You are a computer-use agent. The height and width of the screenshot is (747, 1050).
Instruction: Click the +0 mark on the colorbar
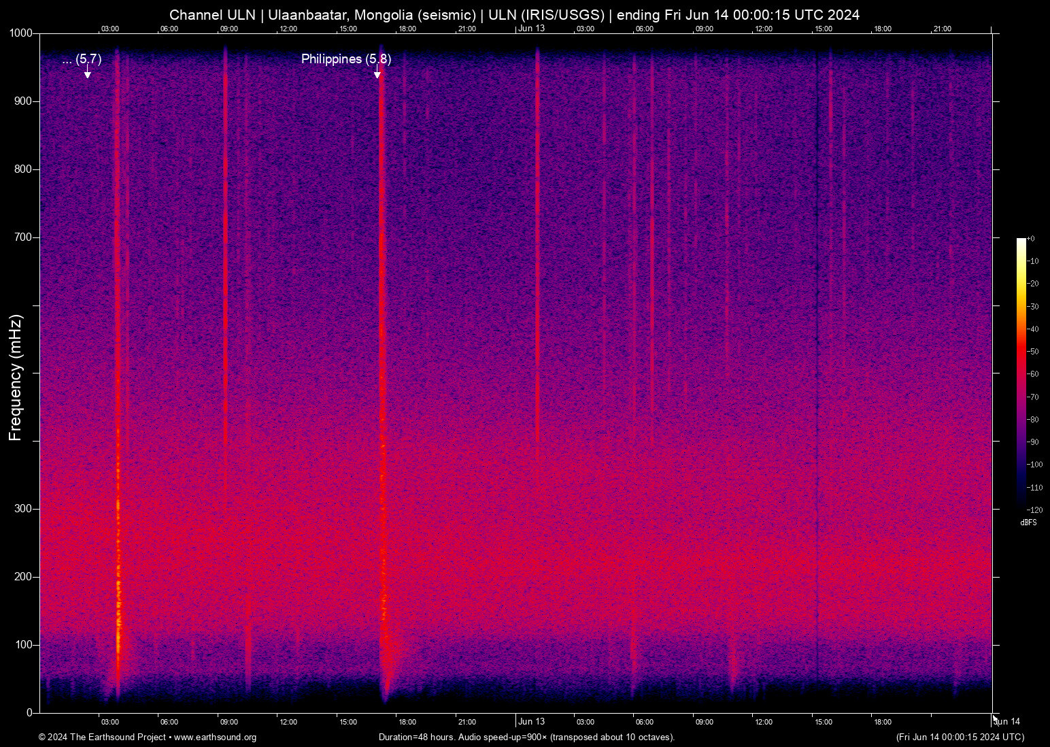1032,238
